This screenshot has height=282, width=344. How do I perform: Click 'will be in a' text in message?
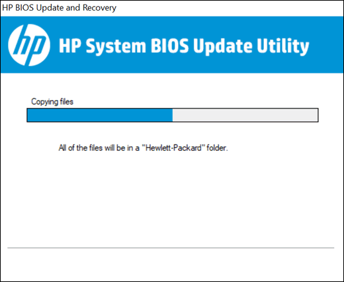(122, 148)
